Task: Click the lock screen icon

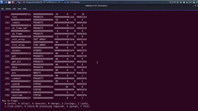Action: (194, 2)
